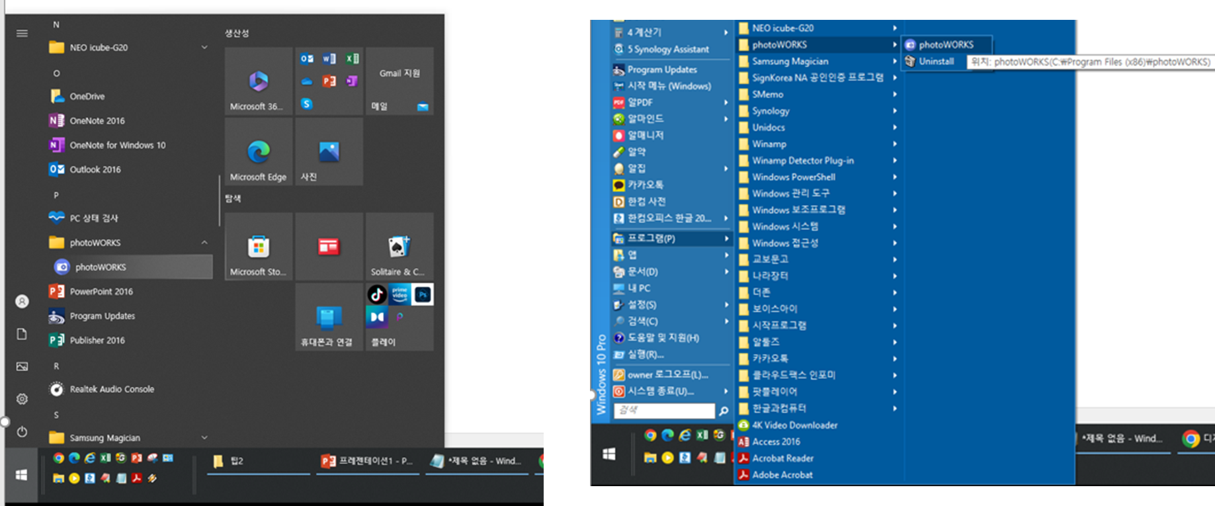Open the Power button in Start sidebar
The height and width of the screenshot is (506, 1215).
tap(22, 432)
